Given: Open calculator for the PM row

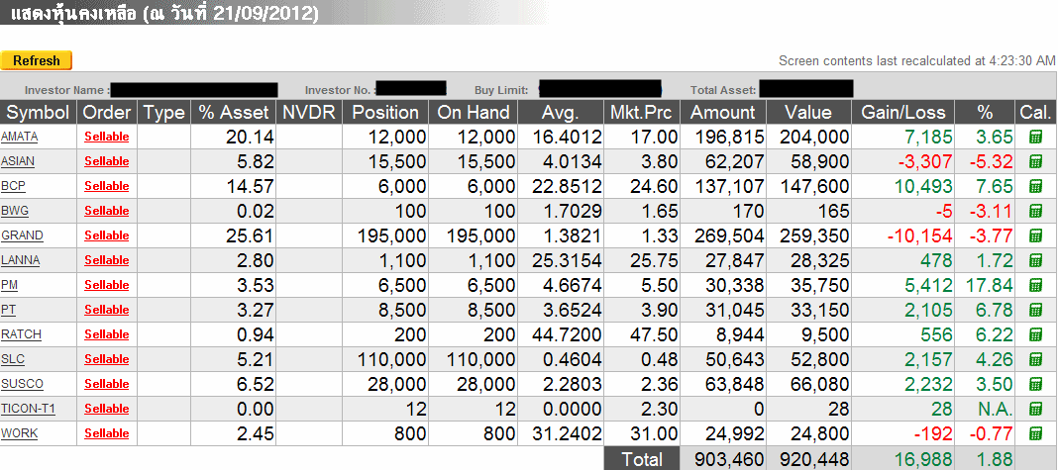Looking at the screenshot, I should click(x=1035, y=285).
